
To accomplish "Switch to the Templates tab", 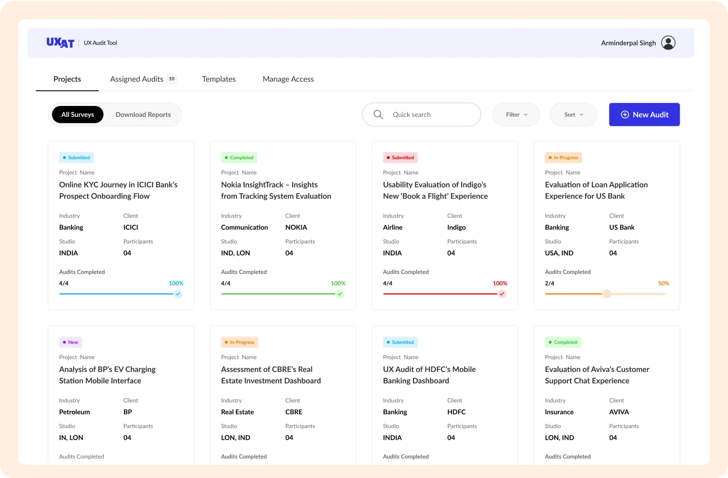I will [219, 79].
